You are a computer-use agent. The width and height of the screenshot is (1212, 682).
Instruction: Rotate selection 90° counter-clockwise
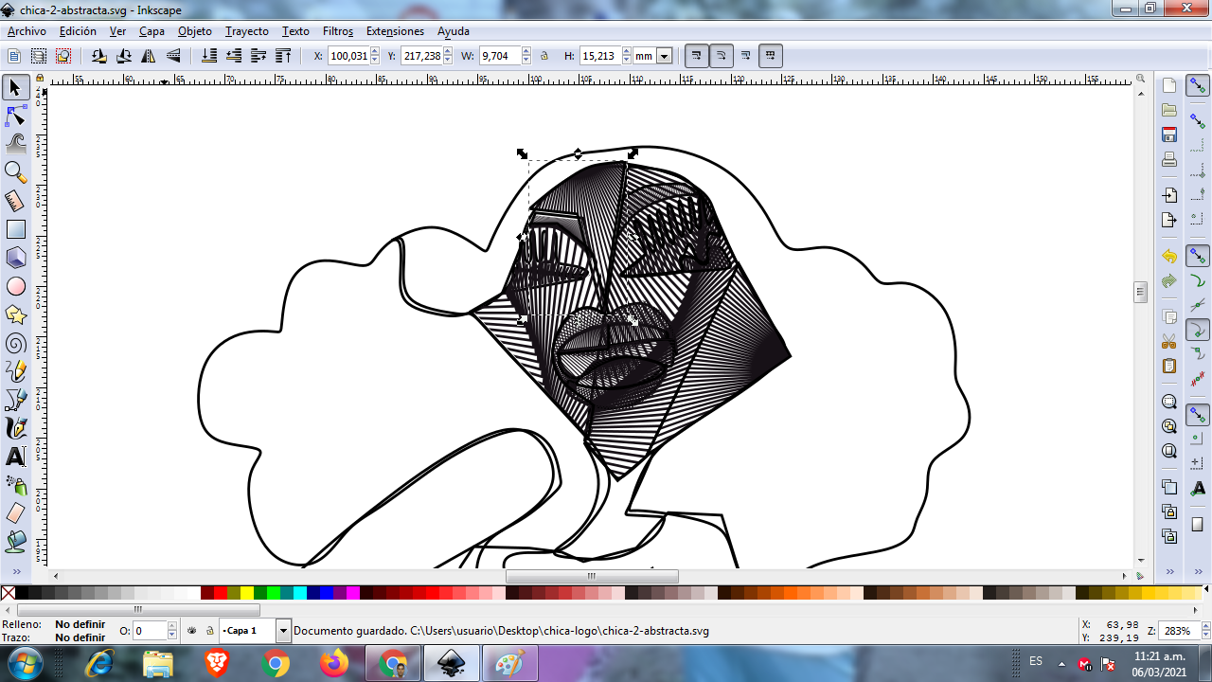[99, 56]
